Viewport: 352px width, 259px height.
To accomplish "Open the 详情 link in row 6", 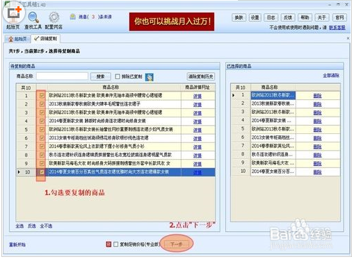I will (x=198, y=138).
